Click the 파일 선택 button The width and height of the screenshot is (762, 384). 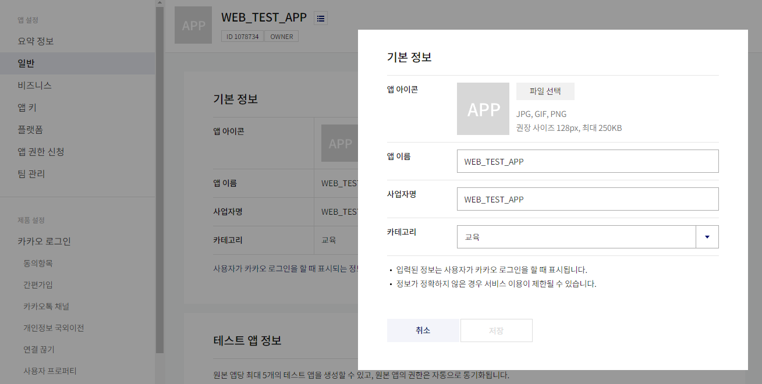click(x=545, y=91)
